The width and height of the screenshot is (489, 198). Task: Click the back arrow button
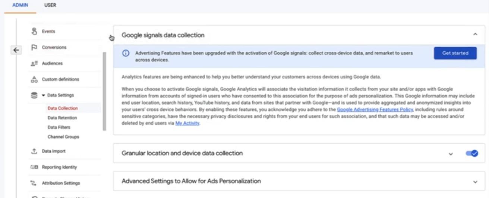[16, 50]
